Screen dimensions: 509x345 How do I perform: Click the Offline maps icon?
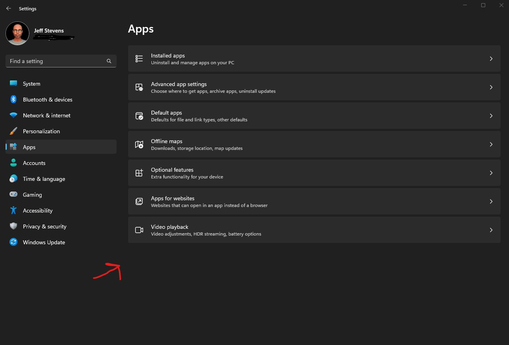[x=139, y=144]
